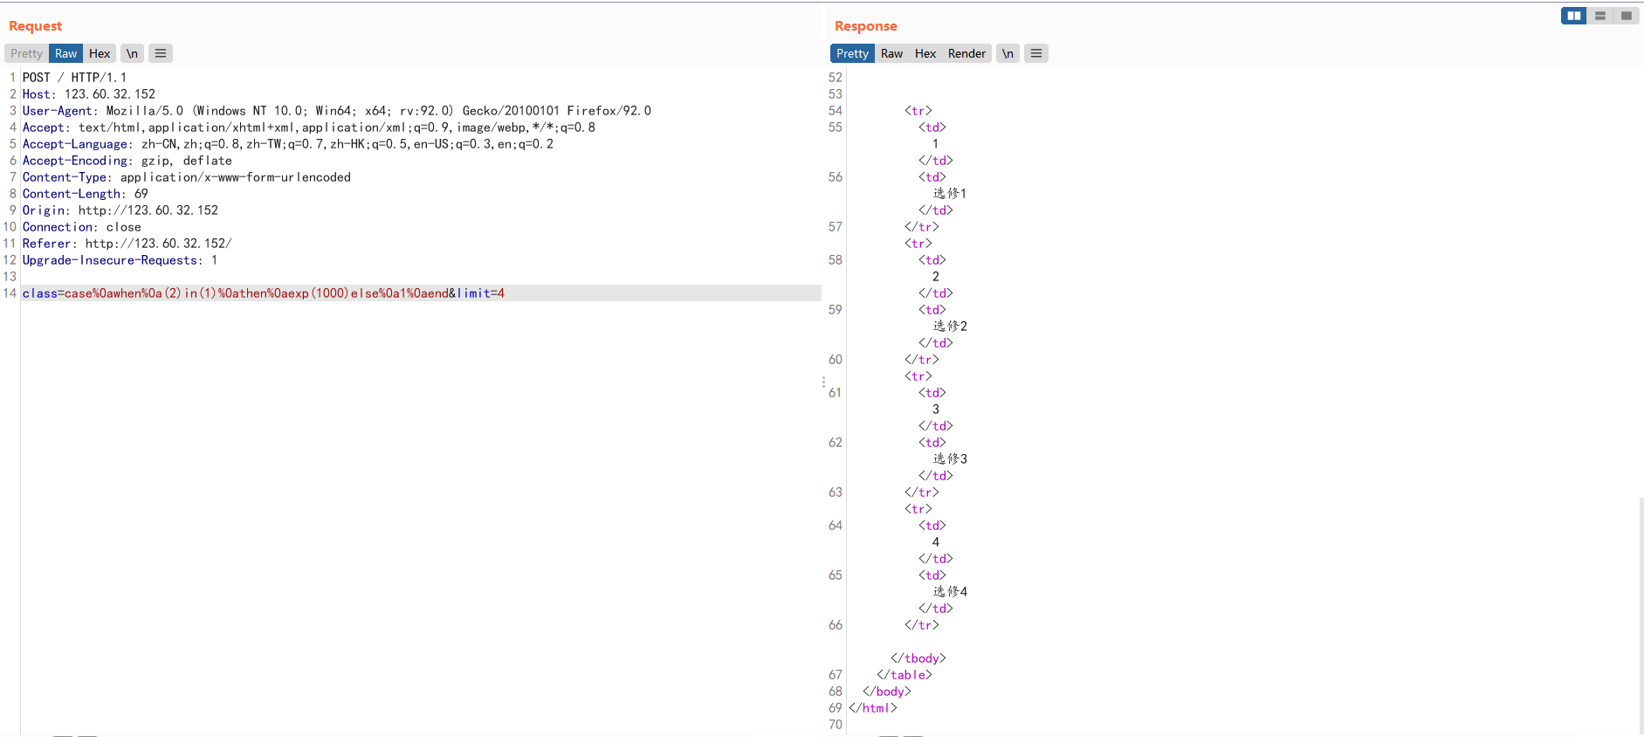Click the closing </html> tag in response
Viewport: 1644px width, 737px height.
point(873,708)
